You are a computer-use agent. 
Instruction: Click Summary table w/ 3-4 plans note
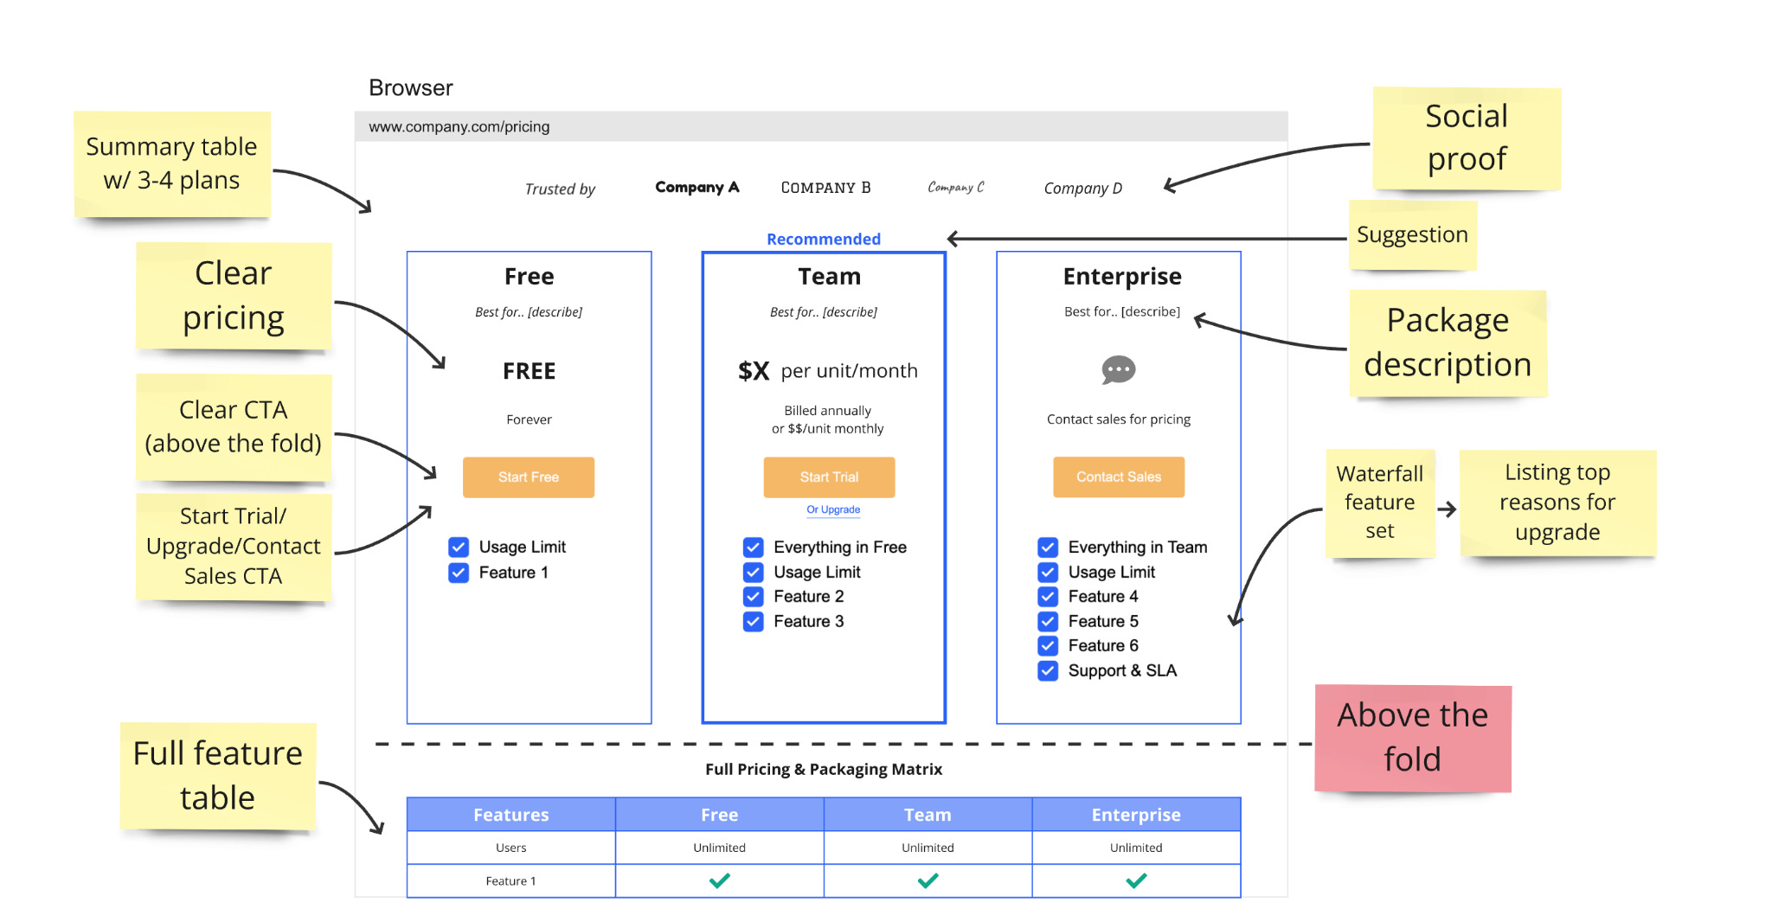point(171,163)
